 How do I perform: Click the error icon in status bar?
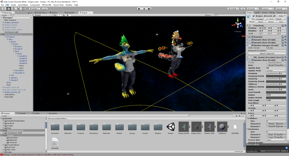tap(1, 155)
